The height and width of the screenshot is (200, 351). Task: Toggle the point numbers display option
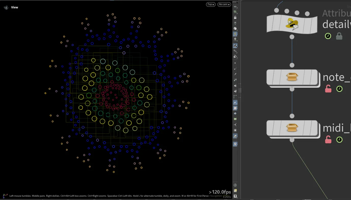(x=235, y=80)
